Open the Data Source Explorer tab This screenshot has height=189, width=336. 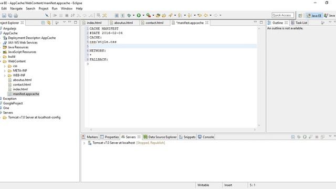pyautogui.click(x=160, y=137)
